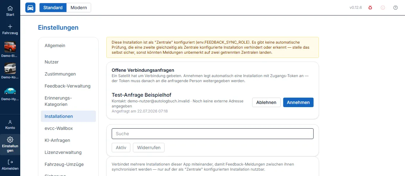The width and height of the screenshot is (405, 176).
Task: Click the Angefragt am 22.07.2026 07:18 text
Action: tap(140, 111)
